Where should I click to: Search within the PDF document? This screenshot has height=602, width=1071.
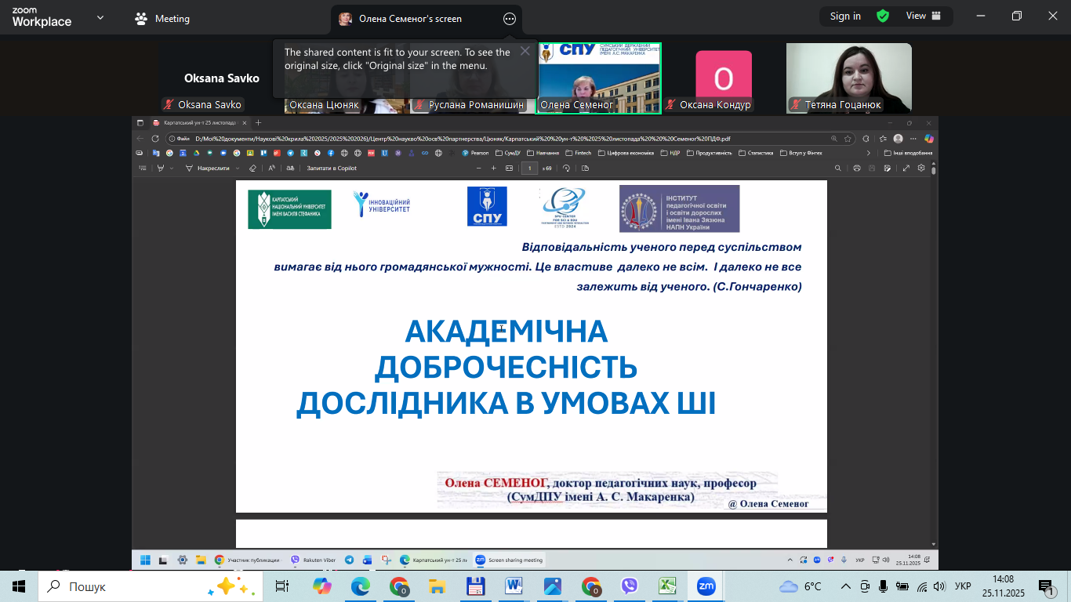(838, 166)
